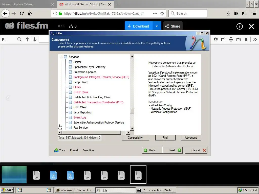259x194 pixels.
Task: Tick the Beep Driver checkbox
Action: pos(70,82)
